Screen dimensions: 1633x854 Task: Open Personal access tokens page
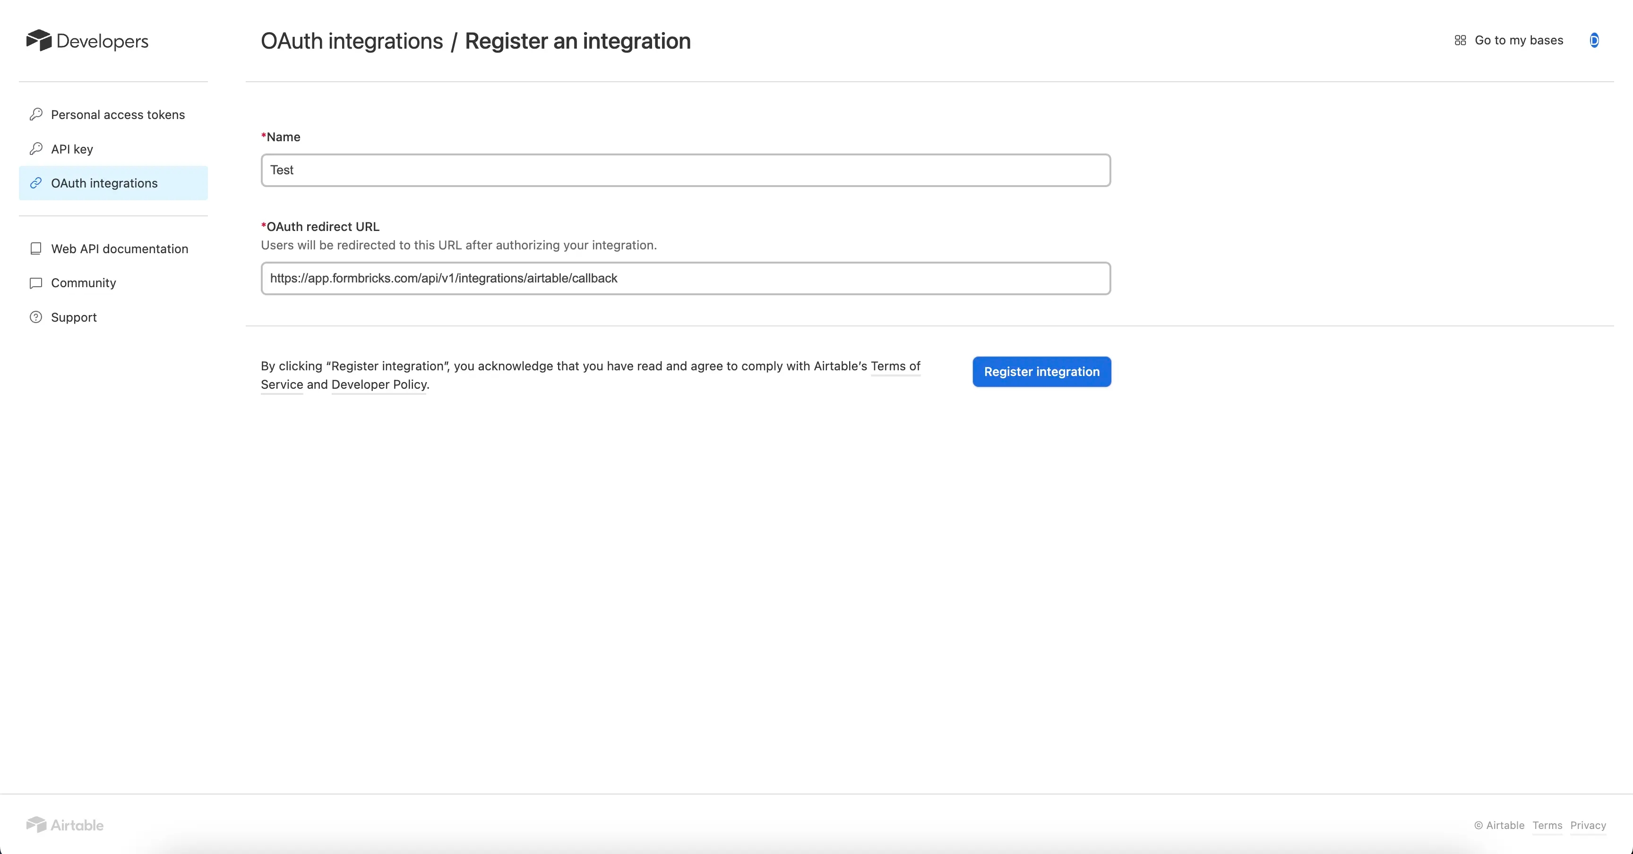113,115
